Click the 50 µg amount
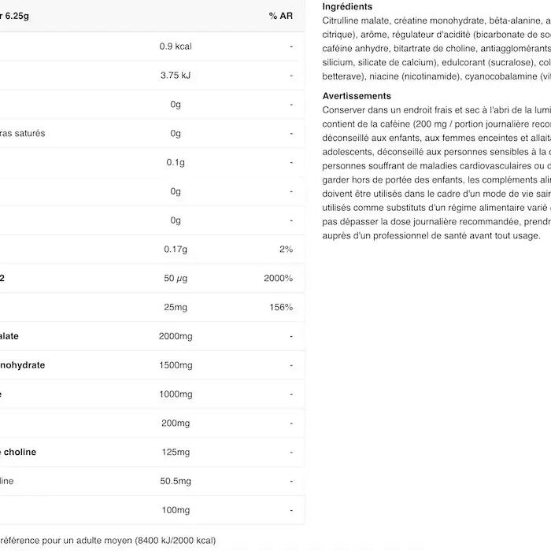The image size is (551, 551). tap(176, 279)
